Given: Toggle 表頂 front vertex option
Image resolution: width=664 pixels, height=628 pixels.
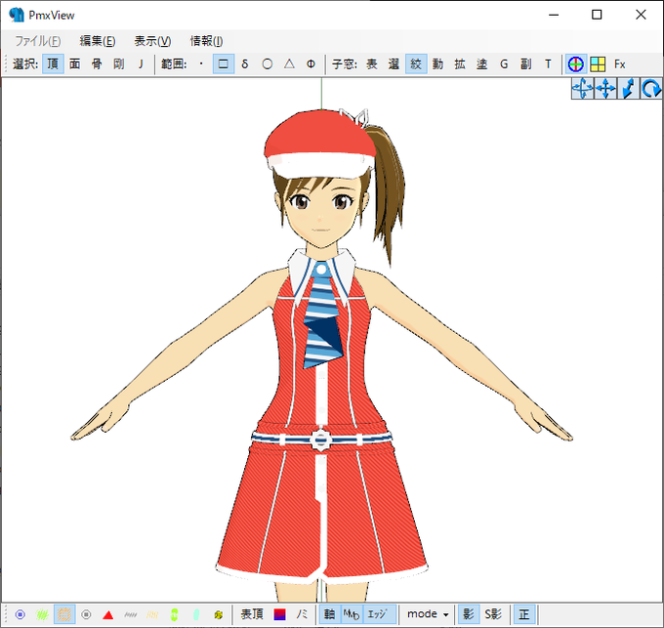Looking at the screenshot, I should [x=252, y=614].
